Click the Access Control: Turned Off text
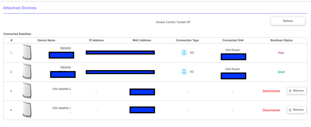This screenshot has width=311, height=127. pos(173,22)
